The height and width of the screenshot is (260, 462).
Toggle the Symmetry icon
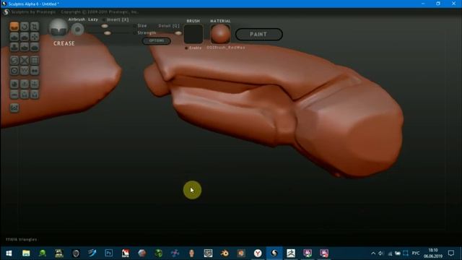click(35, 71)
